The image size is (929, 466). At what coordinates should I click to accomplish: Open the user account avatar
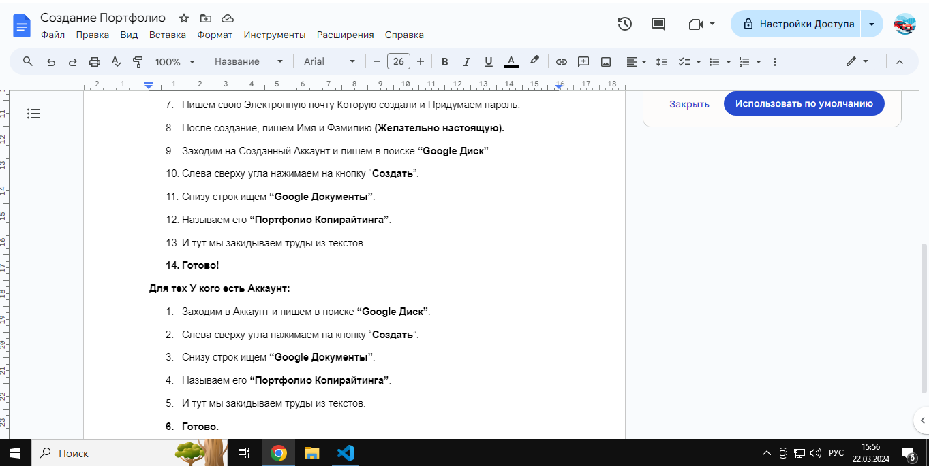click(x=905, y=24)
